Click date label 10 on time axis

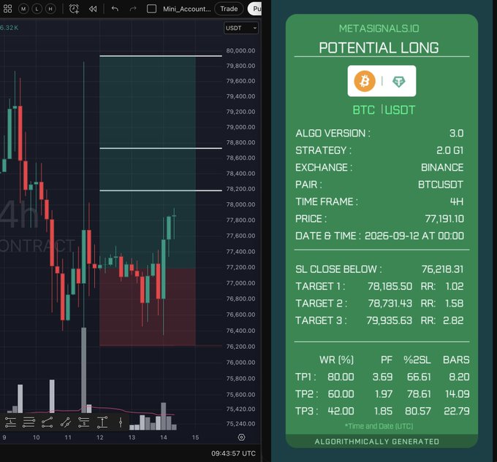[x=36, y=437]
